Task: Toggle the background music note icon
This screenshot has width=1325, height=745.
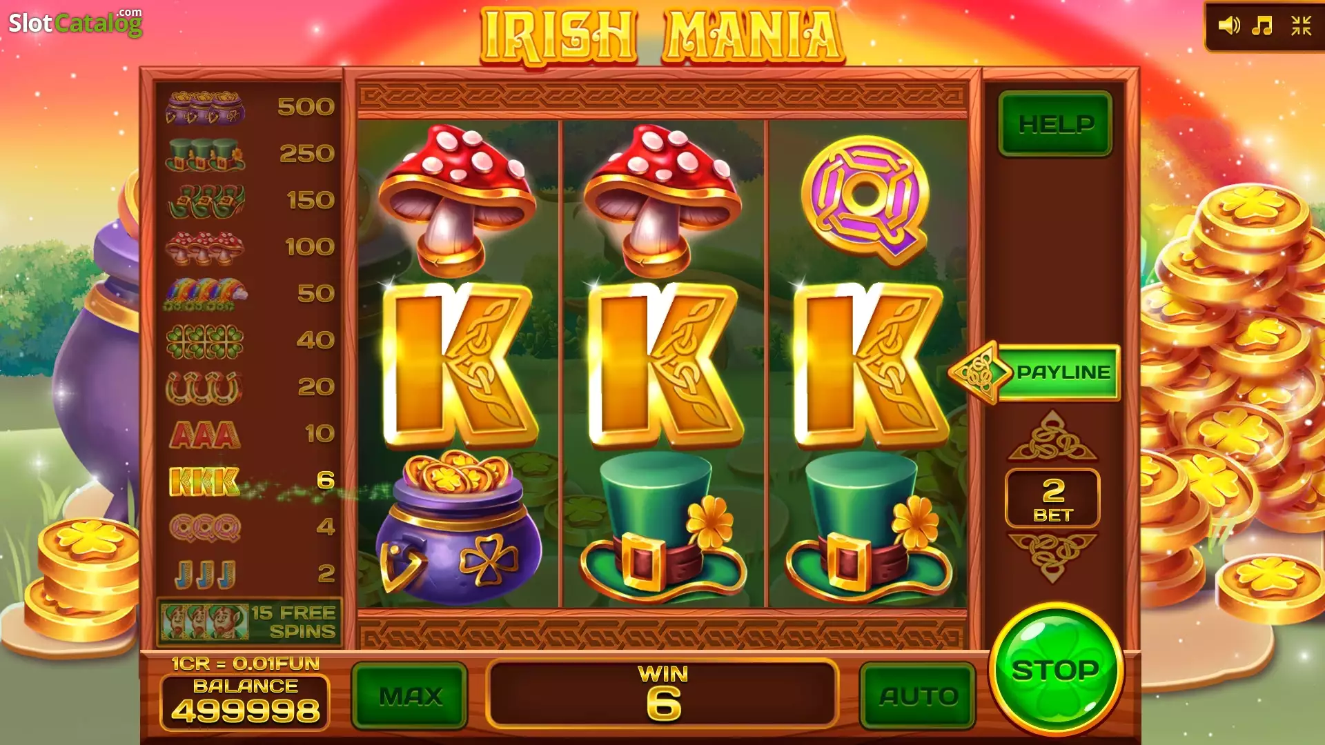Action: tap(1262, 26)
